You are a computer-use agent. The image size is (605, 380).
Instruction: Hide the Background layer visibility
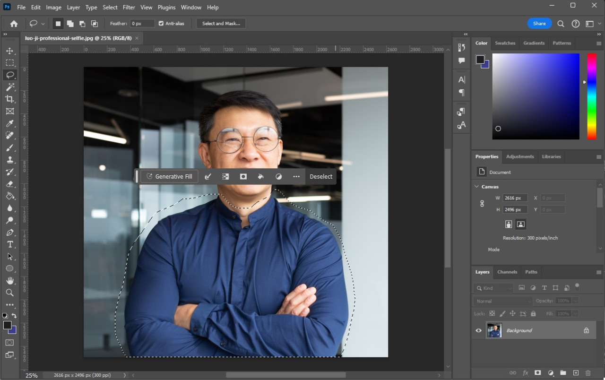tap(478, 330)
